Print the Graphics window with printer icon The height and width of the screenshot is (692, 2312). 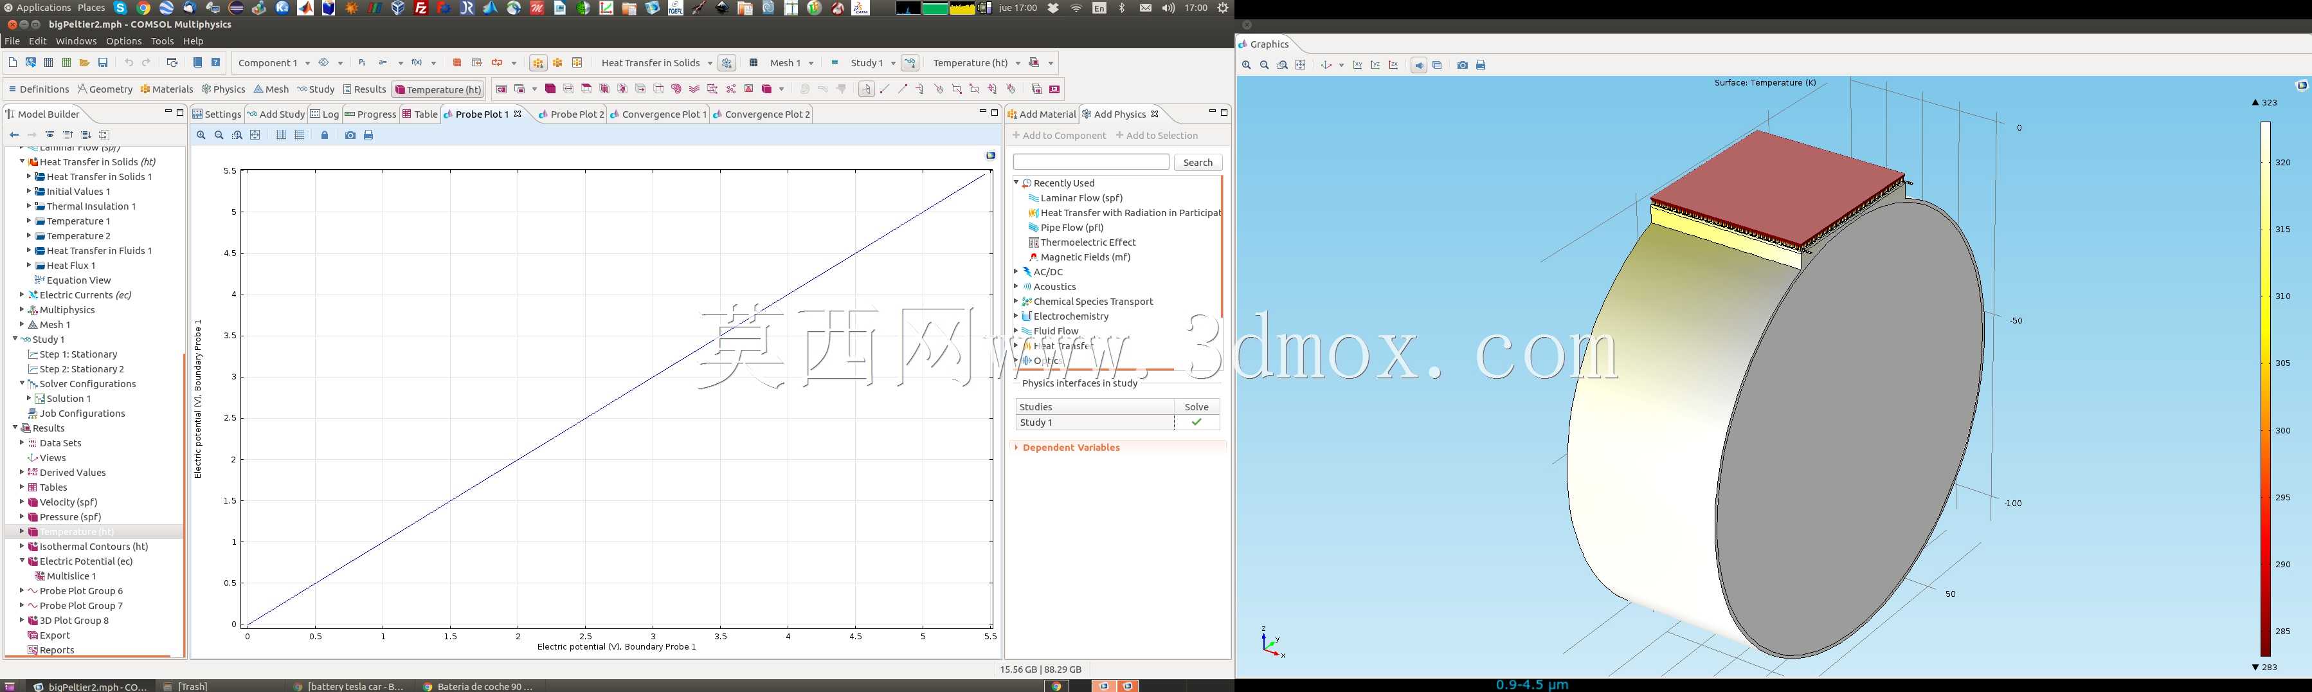point(1481,66)
